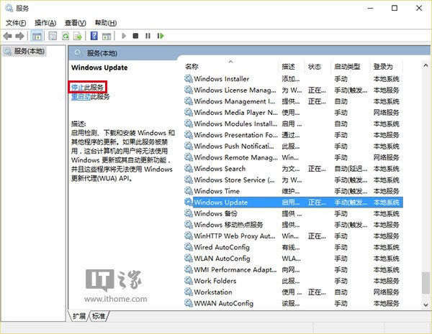Screen dimensions: 432x334
Task: Switch to the 标准 tab
Action: pos(99,316)
